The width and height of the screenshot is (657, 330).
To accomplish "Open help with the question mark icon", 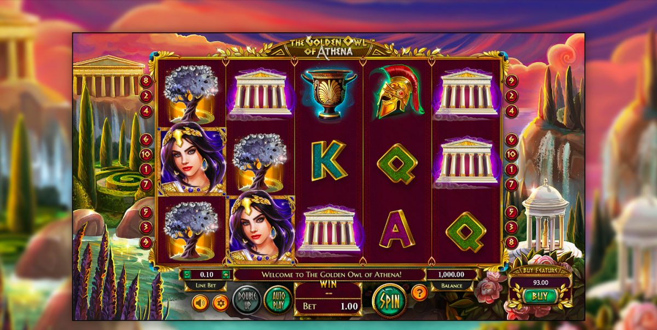I will point(419,292).
